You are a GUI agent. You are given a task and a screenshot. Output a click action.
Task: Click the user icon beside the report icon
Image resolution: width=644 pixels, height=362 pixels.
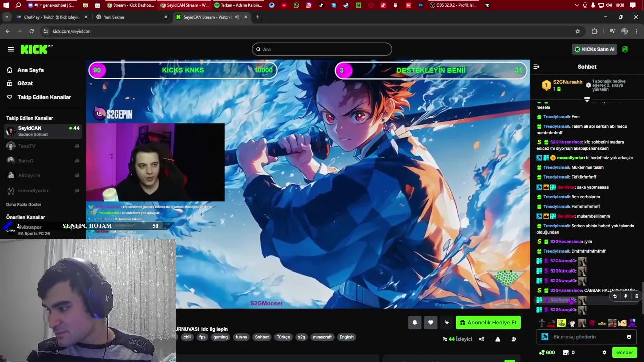pos(514,339)
